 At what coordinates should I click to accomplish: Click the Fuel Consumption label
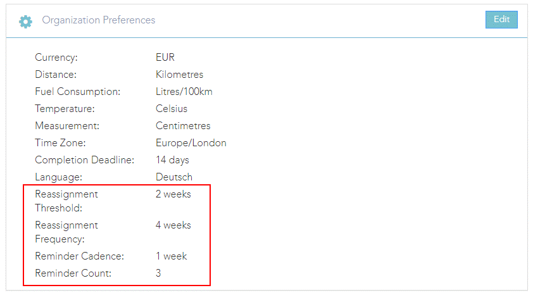click(77, 92)
